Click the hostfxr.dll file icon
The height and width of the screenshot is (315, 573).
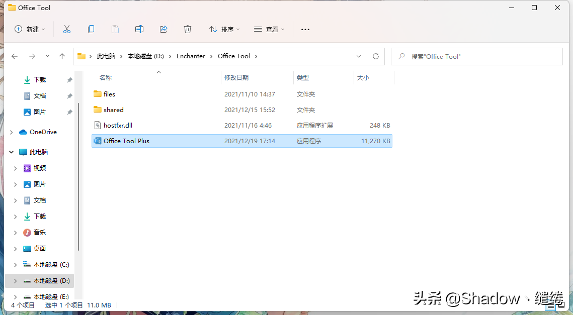pos(97,125)
